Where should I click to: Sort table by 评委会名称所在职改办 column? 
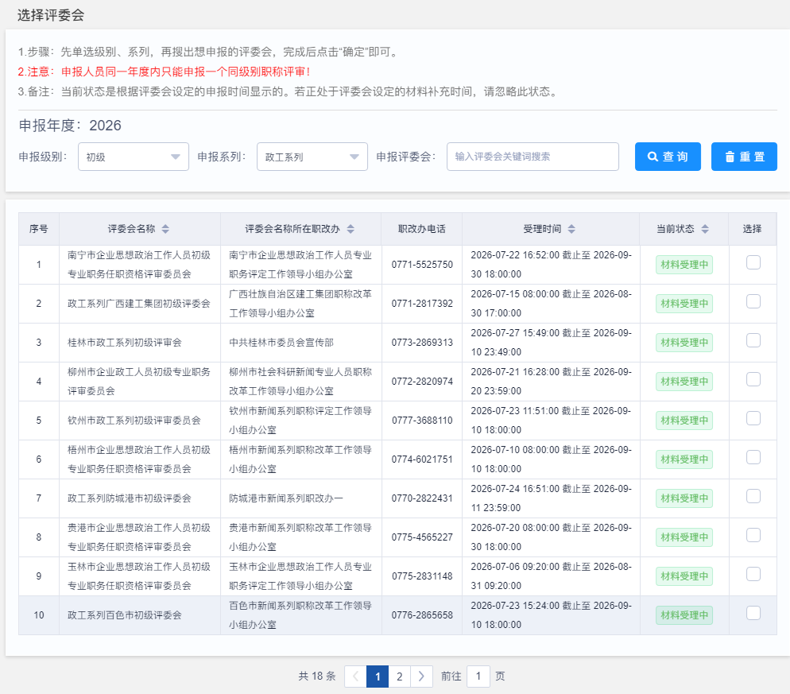350,229
